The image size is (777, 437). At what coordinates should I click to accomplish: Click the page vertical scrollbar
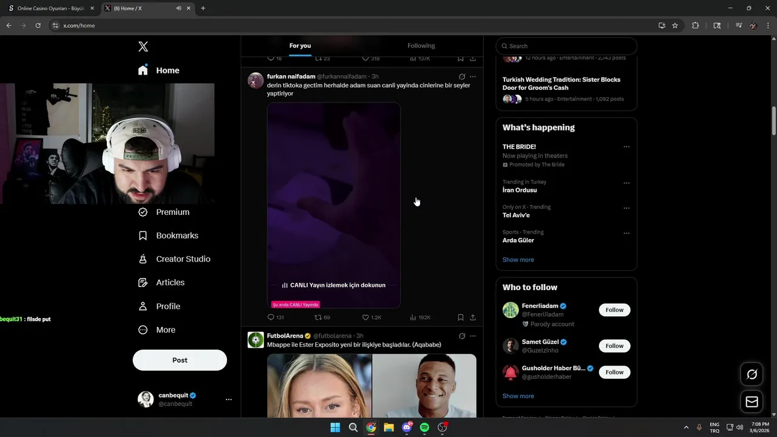tap(774, 121)
